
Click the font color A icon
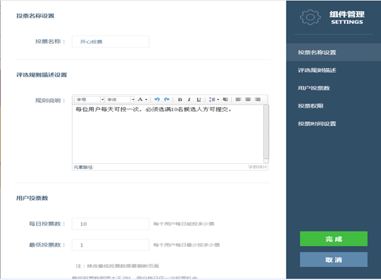(x=140, y=99)
